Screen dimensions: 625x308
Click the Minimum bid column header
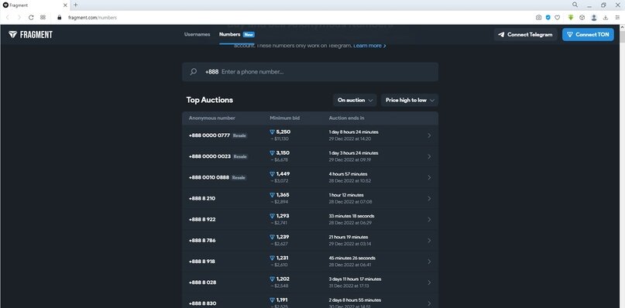(284, 118)
